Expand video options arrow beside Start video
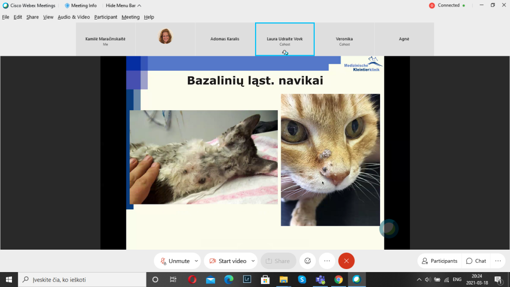This screenshot has height=287, width=510. point(253,261)
